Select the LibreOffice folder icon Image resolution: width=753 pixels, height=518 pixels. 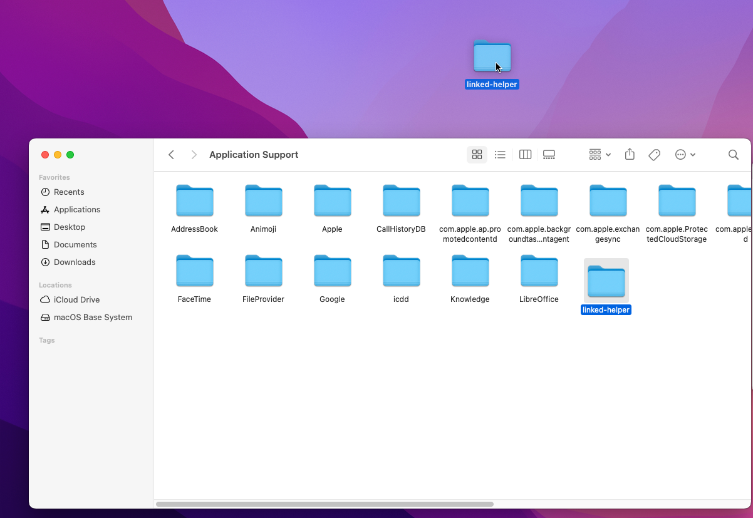point(539,271)
